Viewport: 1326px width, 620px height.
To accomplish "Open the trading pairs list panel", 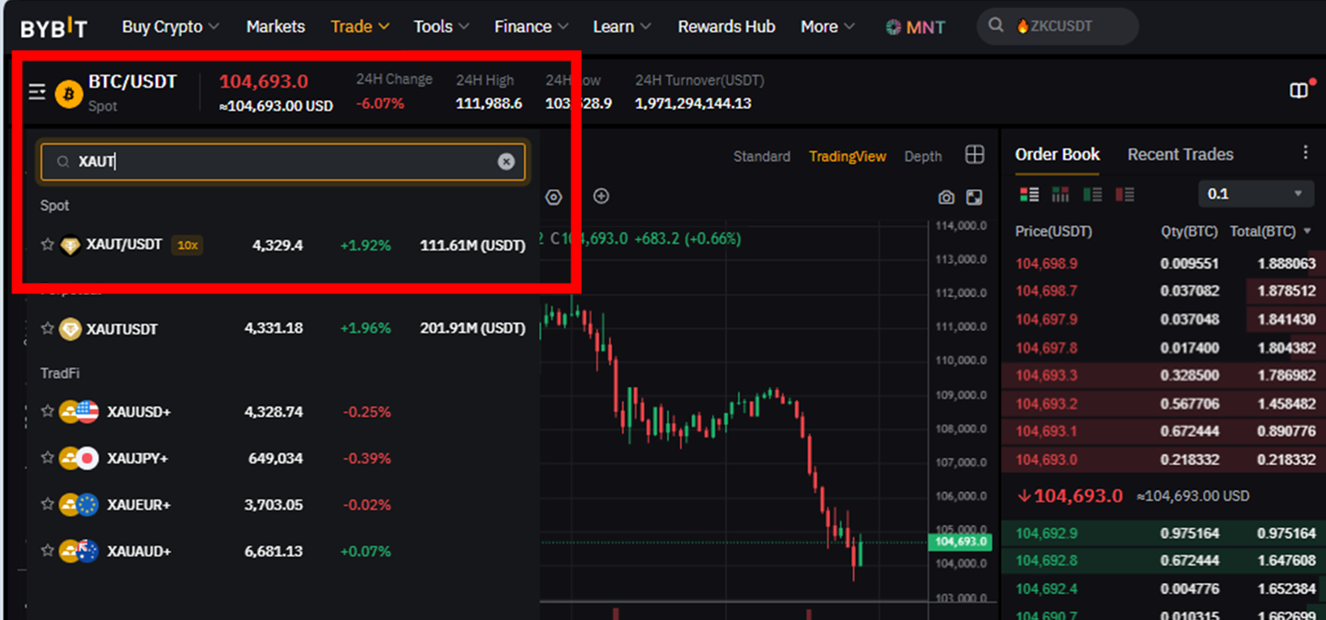I will coord(36,91).
